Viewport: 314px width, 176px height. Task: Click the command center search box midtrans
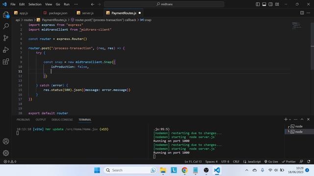pos(164,4)
